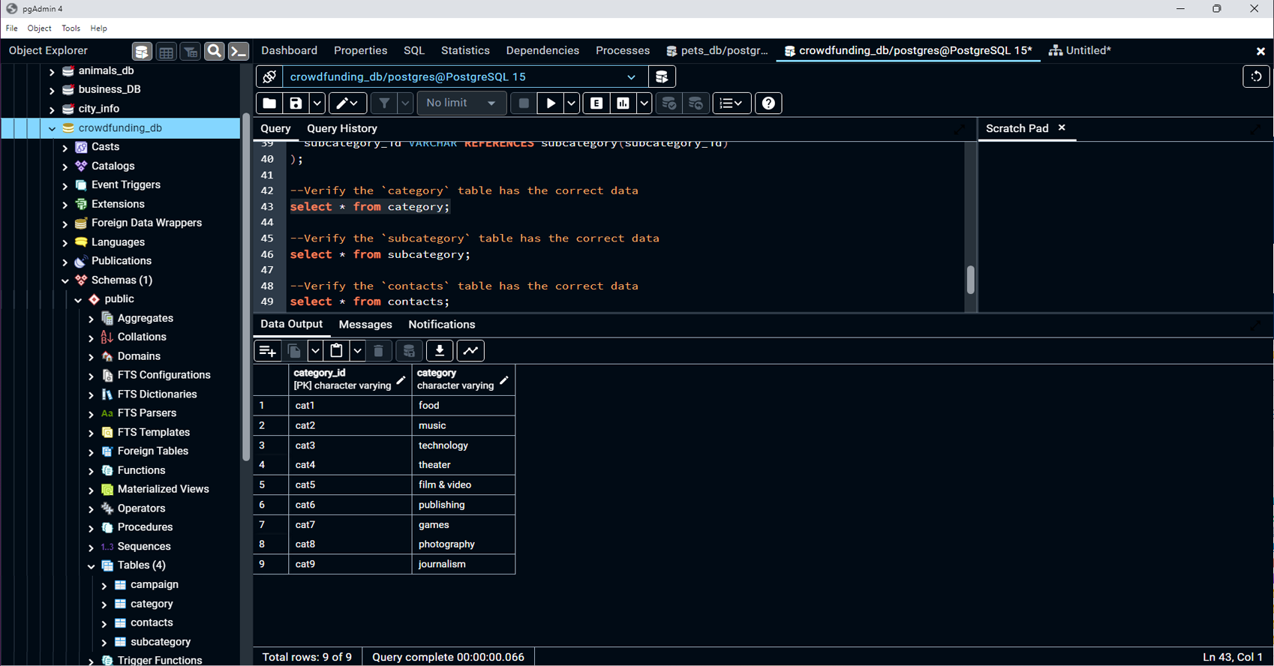1274x666 pixels.
Task: Open the Help question mark icon
Action: (x=768, y=103)
